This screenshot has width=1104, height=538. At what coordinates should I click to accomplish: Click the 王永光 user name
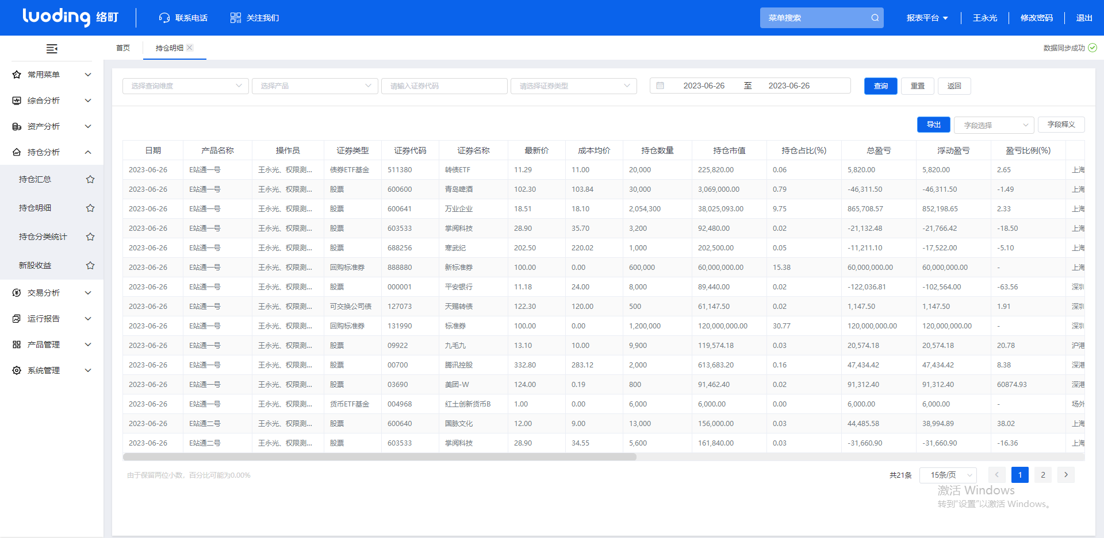(985, 18)
